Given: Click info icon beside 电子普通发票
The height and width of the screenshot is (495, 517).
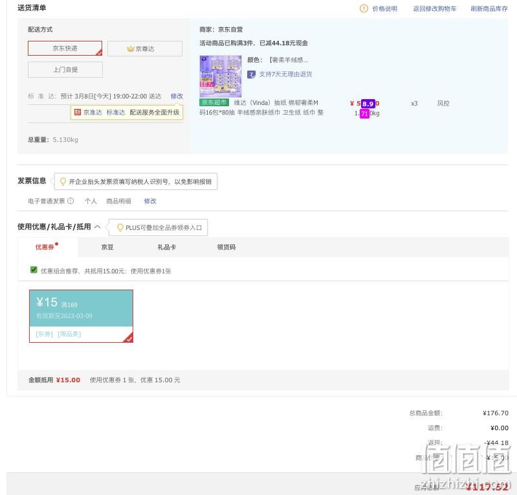Looking at the screenshot, I should 71,201.
